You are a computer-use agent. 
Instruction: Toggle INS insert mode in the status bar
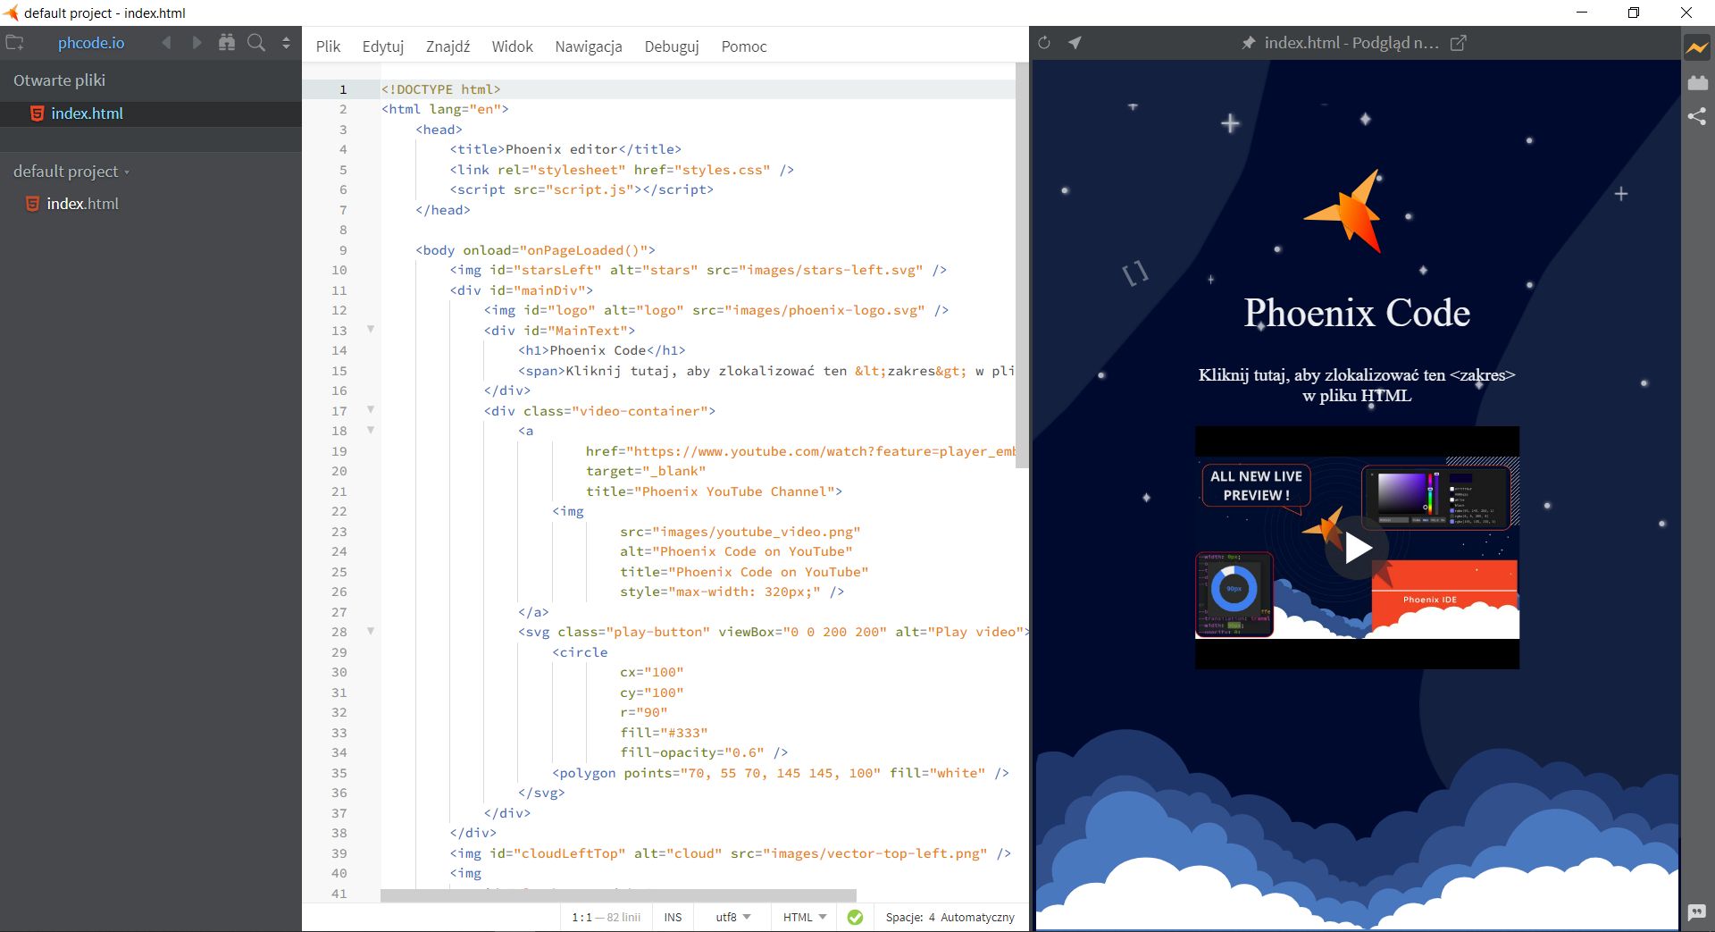(673, 918)
